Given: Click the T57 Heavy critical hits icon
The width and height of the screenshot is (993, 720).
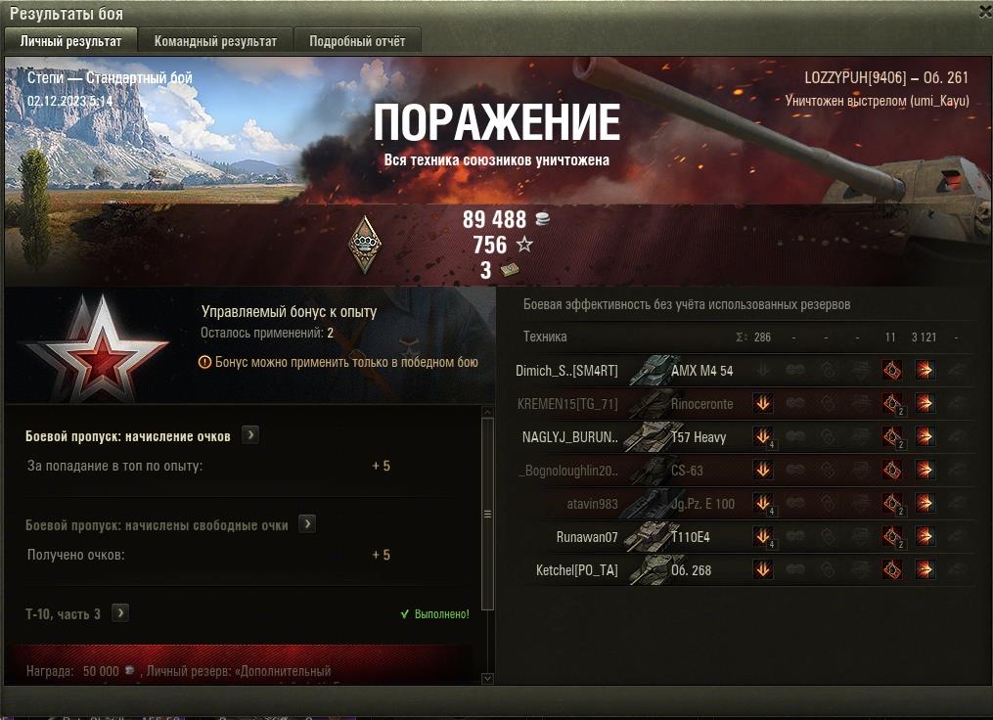Looking at the screenshot, I should tap(892, 436).
